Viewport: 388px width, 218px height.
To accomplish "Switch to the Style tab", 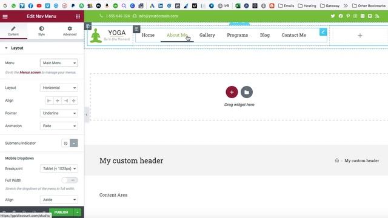I will [41, 31].
